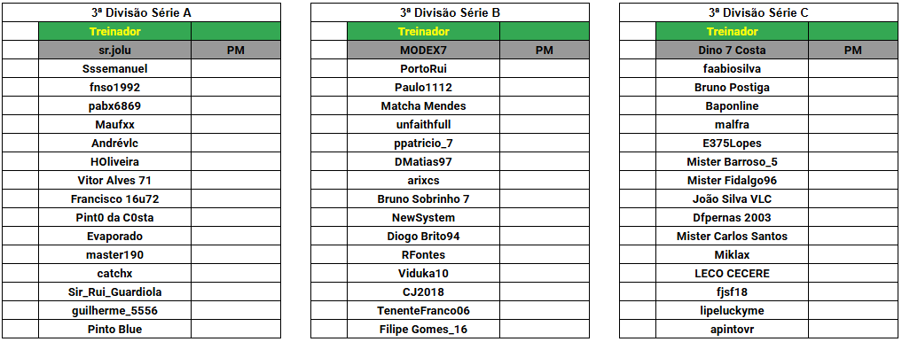The height and width of the screenshot is (342, 902).
Task: Select the Sir_Rui_Guardiola cell
Action: tap(115, 292)
